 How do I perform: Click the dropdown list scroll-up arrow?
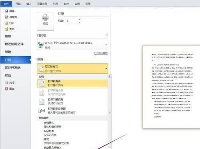pos(110,76)
